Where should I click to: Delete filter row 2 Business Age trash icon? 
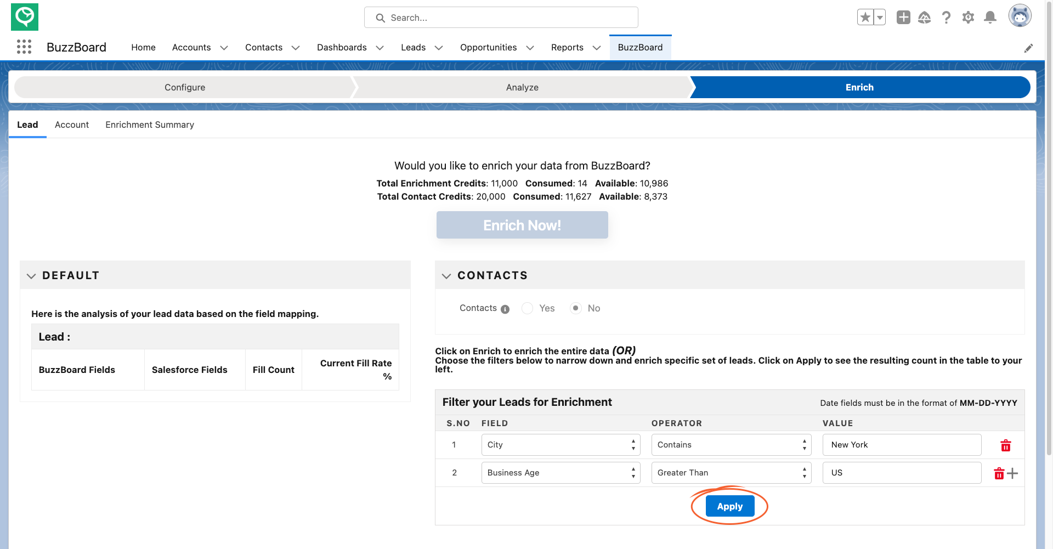[x=999, y=473]
